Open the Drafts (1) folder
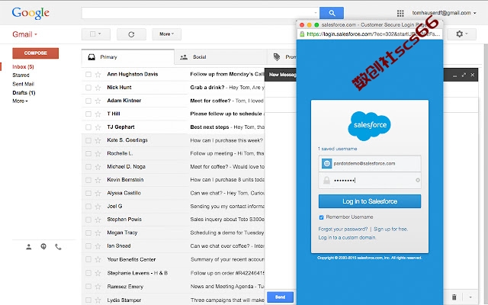The image size is (488, 305). tap(24, 93)
